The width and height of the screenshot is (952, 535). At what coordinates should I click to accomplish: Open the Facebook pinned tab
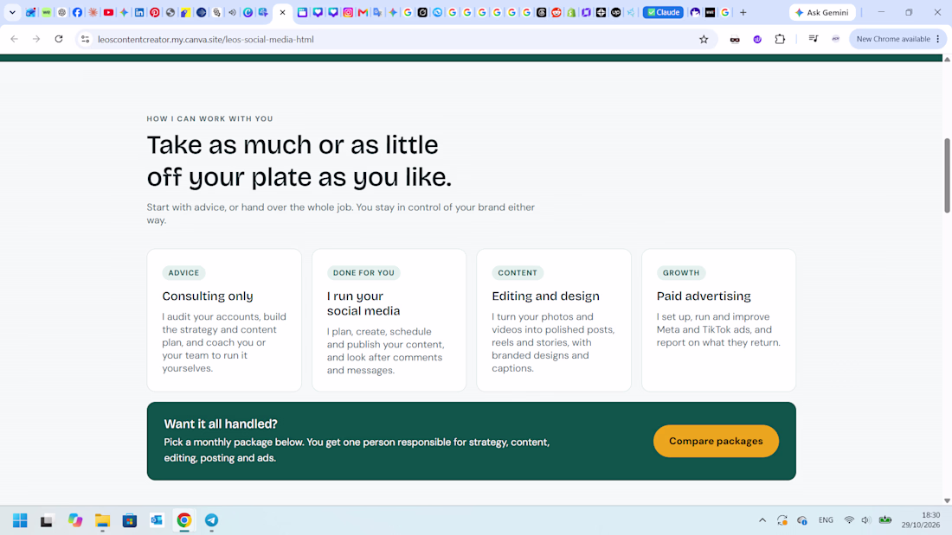pos(77,12)
